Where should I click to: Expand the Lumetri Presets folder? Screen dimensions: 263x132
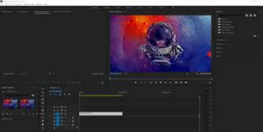click(225, 22)
